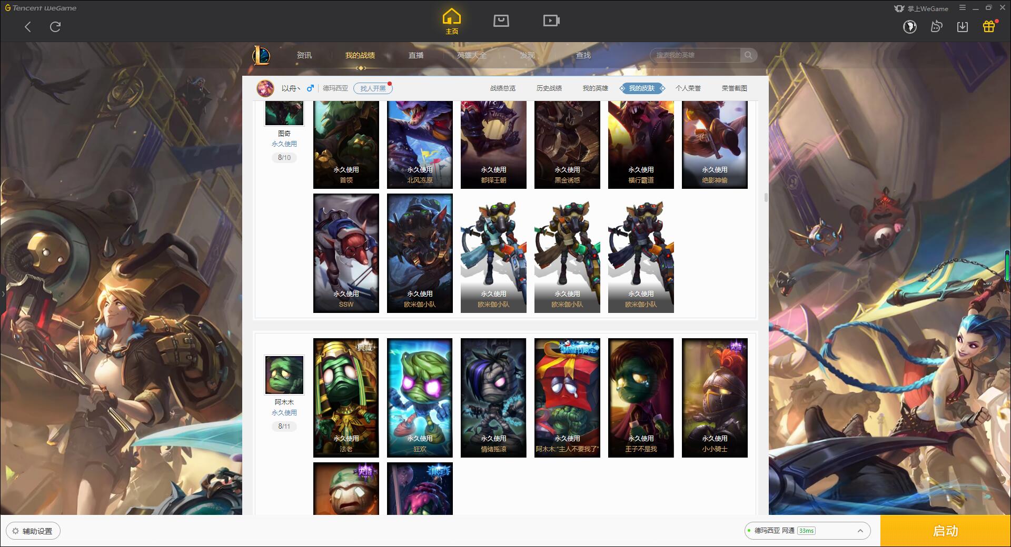Open the gift box icon
Screen dimensions: 1011x547
tap(989, 26)
